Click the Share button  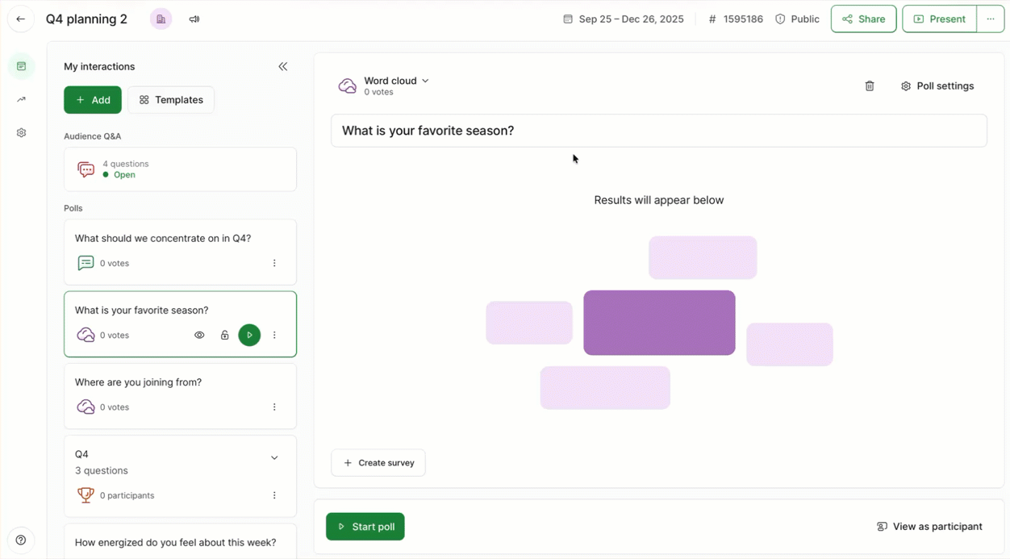pos(863,19)
